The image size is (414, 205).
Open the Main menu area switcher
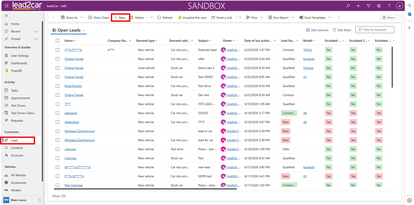click(22, 200)
